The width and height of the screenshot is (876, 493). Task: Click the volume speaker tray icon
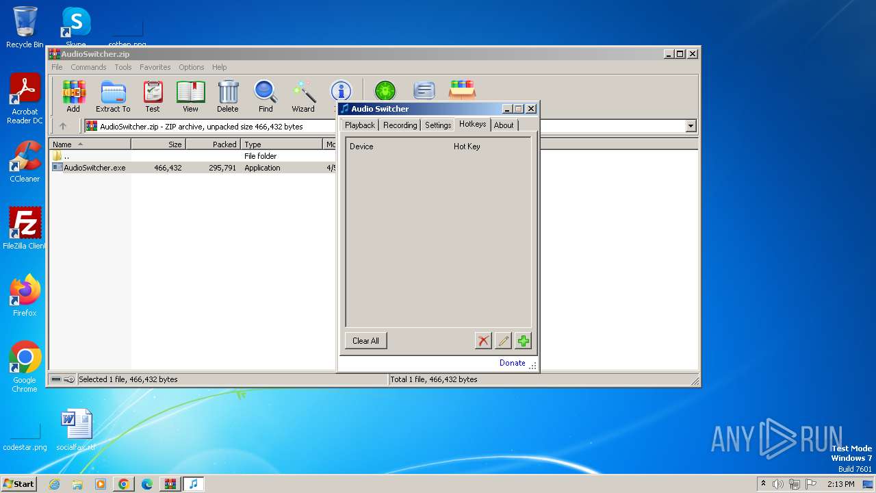click(778, 484)
